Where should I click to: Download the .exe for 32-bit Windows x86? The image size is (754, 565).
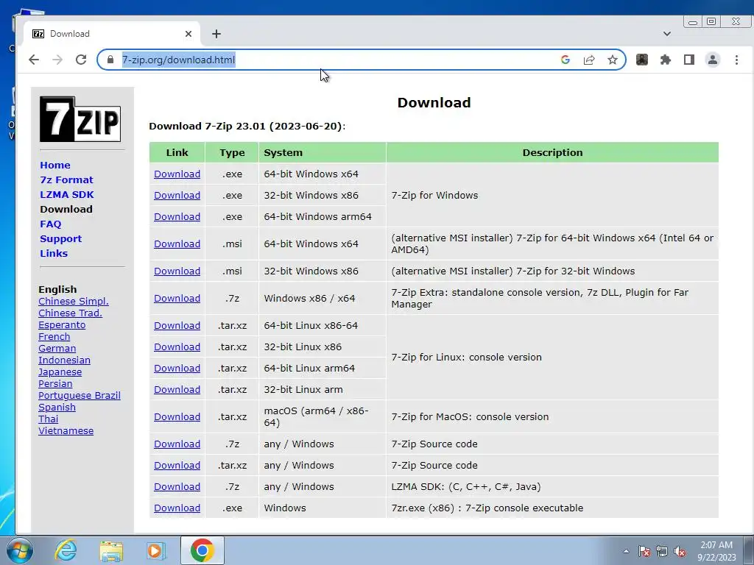pos(177,195)
